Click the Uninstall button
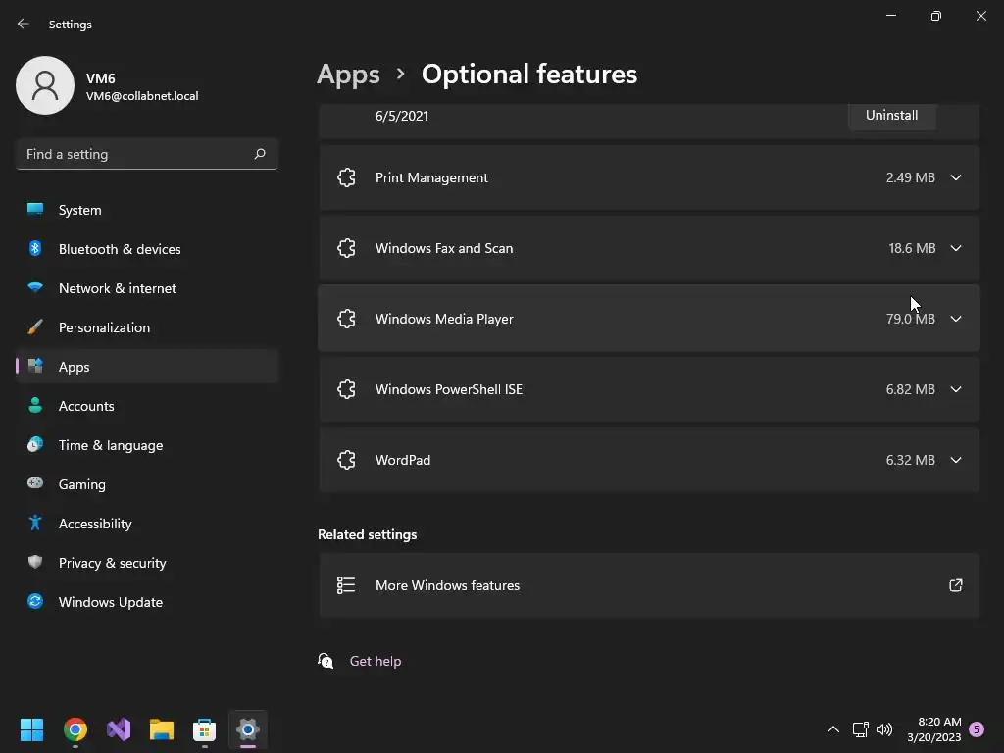This screenshot has width=1004, height=753. tap(891, 116)
